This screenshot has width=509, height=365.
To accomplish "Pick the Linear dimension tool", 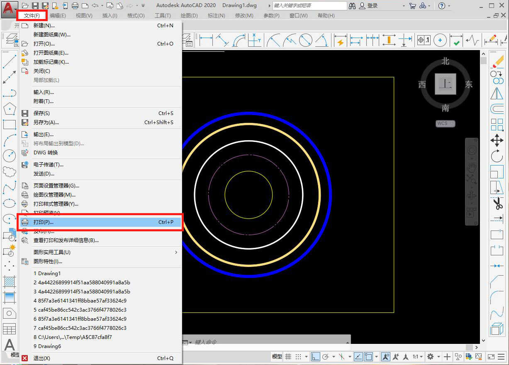I will [206, 41].
